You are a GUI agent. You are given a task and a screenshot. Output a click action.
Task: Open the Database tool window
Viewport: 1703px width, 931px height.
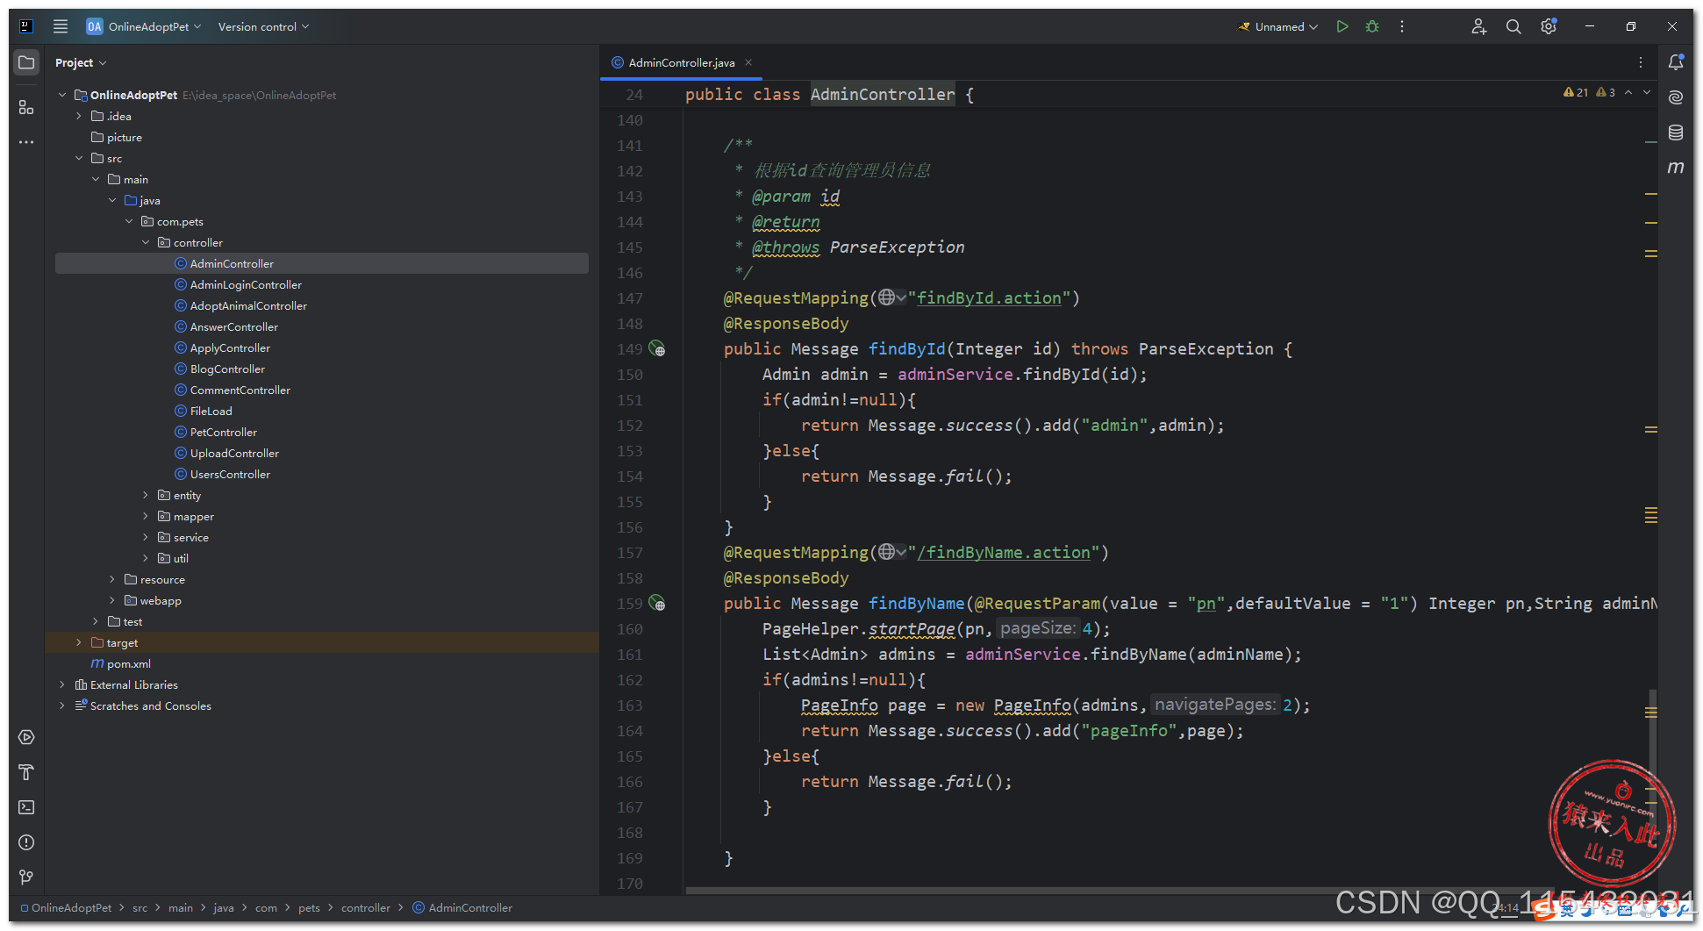(1676, 132)
